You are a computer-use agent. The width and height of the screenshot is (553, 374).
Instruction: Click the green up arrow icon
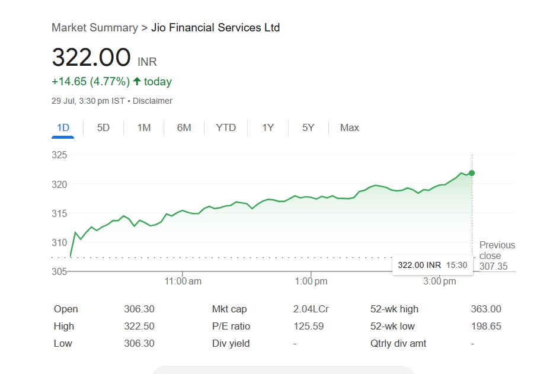click(x=137, y=82)
